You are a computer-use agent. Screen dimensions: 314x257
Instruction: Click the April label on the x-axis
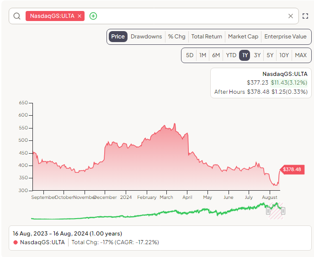pyautogui.click(x=187, y=197)
